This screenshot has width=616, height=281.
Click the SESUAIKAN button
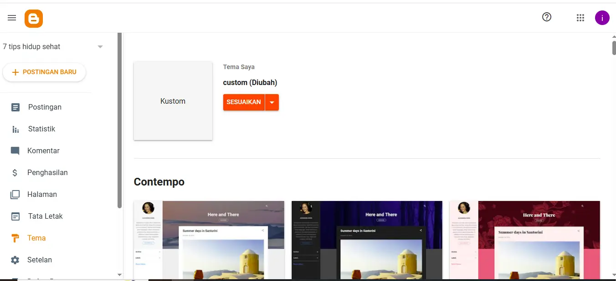[x=244, y=102]
